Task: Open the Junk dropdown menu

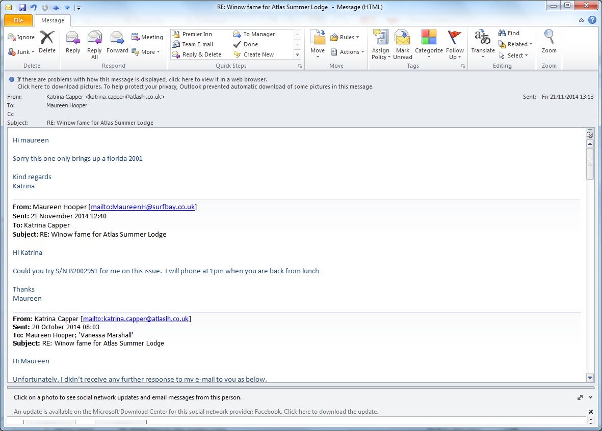Action: click(21, 52)
